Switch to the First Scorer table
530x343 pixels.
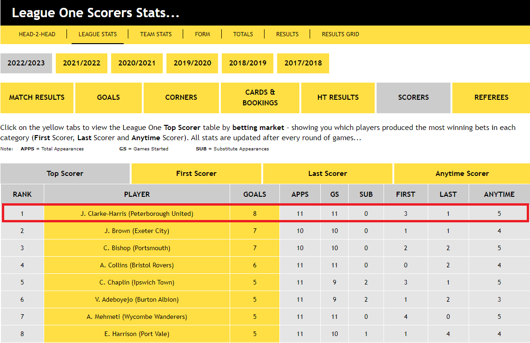point(196,173)
